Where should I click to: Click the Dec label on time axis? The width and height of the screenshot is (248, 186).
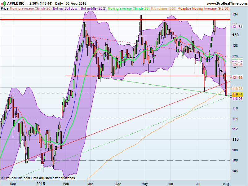coord(13,184)
